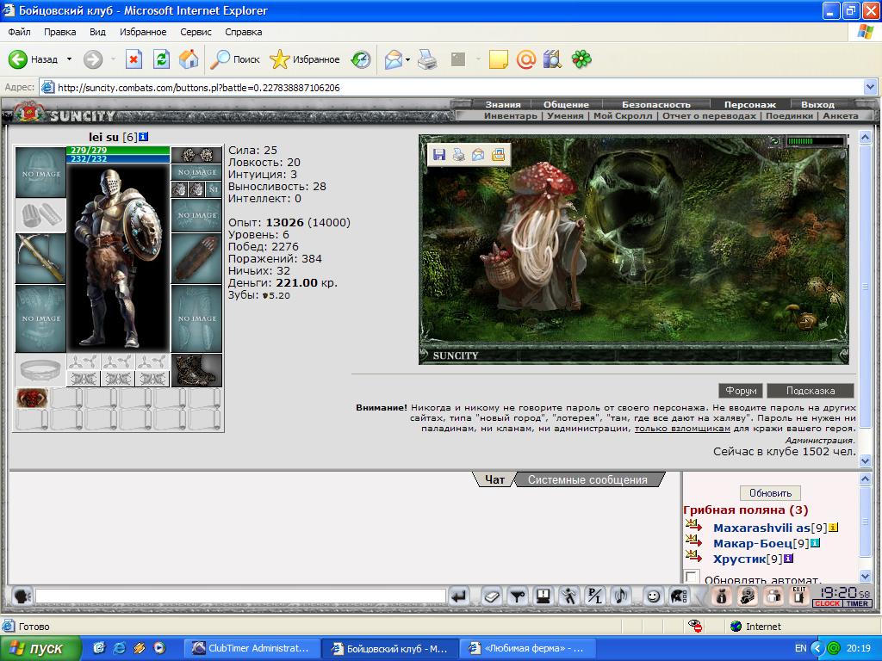Click the smiley face icon in chat bar
Viewport: 882px width, 661px height.
[653, 596]
